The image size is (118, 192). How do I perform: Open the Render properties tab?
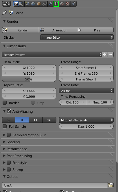pos(16,4)
